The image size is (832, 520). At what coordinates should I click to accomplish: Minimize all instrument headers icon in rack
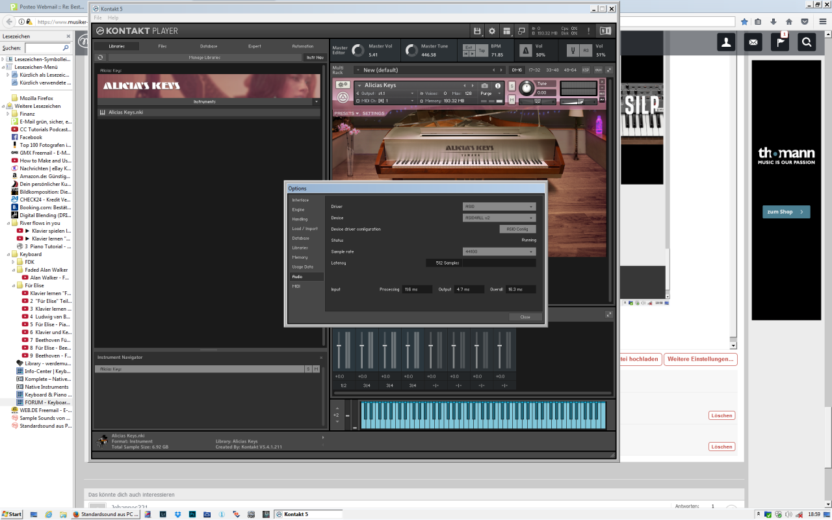(609, 70)
